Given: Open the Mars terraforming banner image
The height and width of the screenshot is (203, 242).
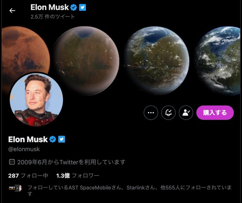Looking at the screenshot, I should coord(121,61).
